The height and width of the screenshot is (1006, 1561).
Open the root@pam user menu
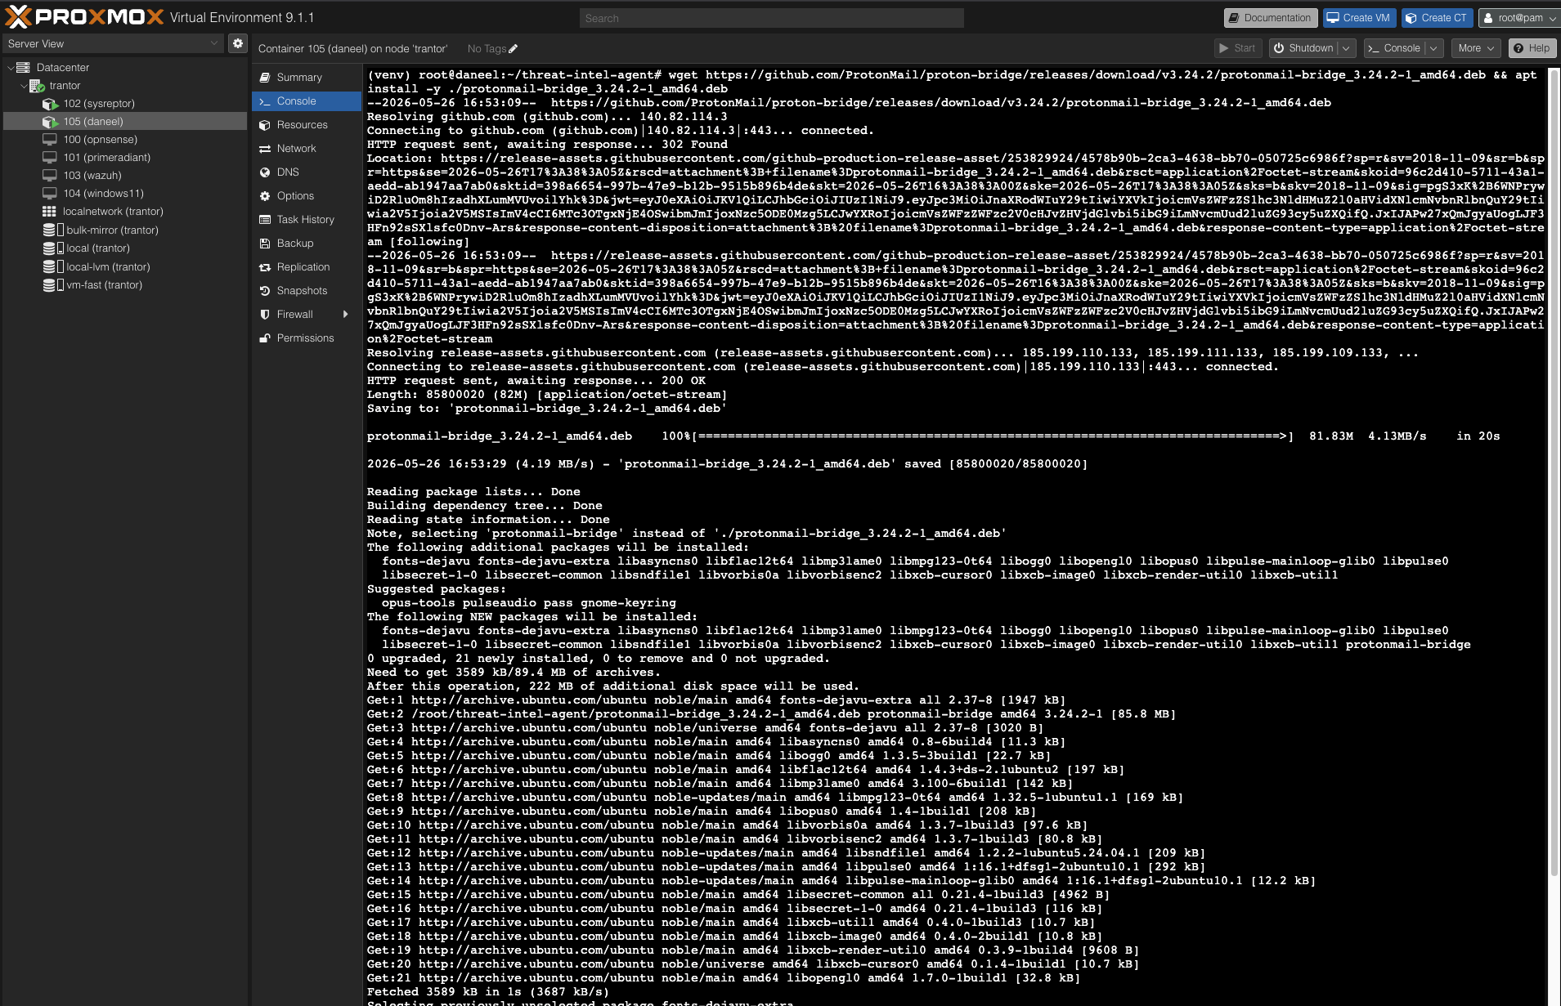coord(1518,18)
